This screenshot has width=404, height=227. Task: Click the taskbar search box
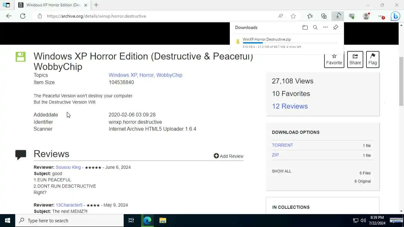pos(69,220)
